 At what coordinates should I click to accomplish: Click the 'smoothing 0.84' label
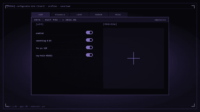click(43, 41)
